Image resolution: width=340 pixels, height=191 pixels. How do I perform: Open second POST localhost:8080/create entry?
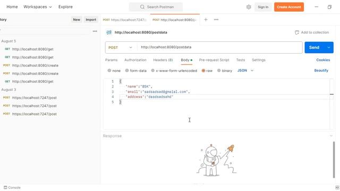tap(35, 74)
